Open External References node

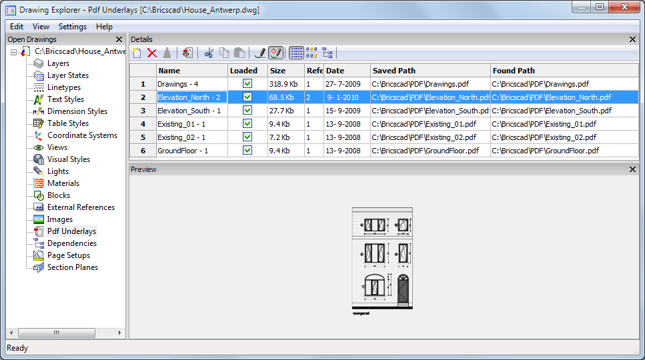[x=81, y=207]
